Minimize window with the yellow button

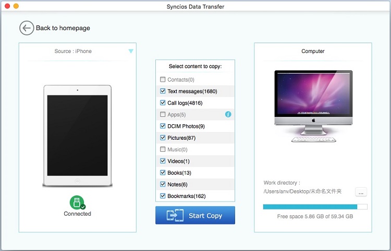click(16, 6)
